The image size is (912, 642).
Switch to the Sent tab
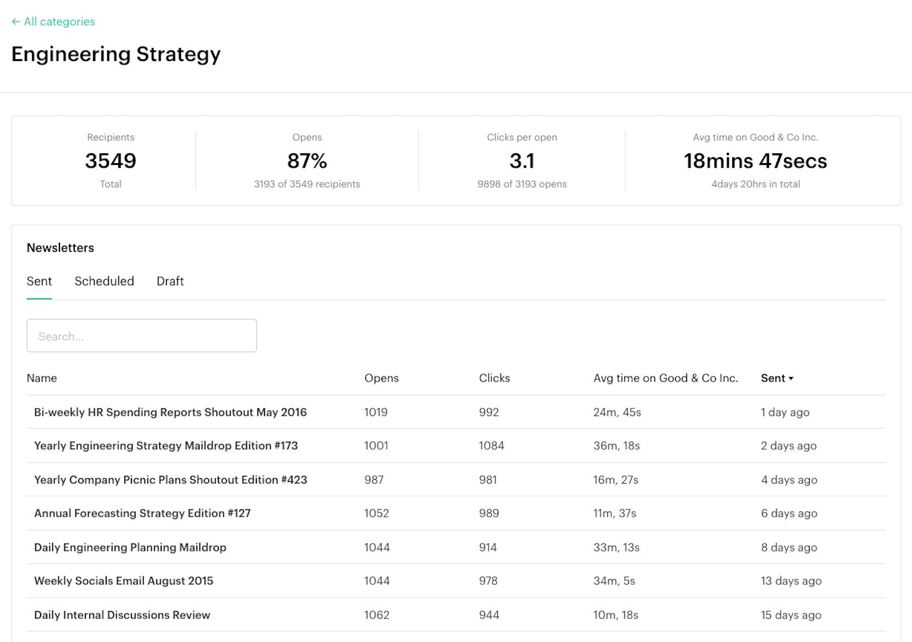pos(39,281)
